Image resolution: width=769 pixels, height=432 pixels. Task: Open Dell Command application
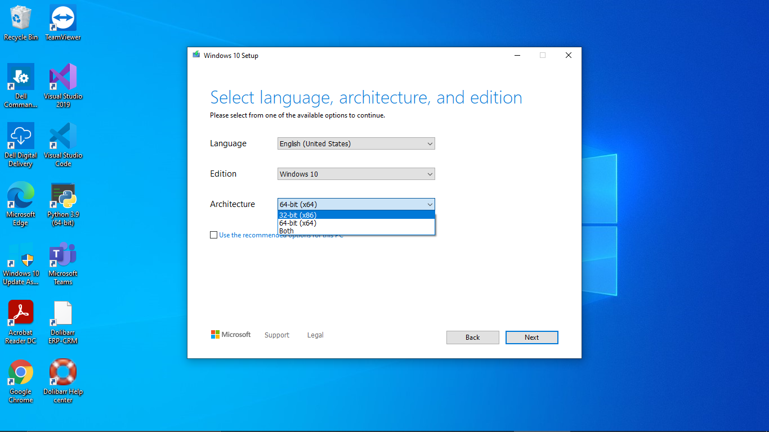coord(21,77)
